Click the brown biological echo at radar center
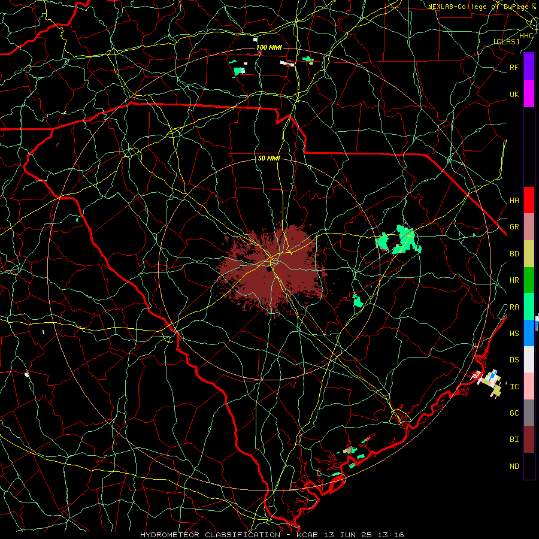This screenshot has width=539, height=539. 271,270
